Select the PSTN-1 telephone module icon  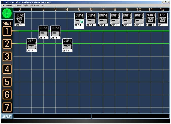click(151, 18)
